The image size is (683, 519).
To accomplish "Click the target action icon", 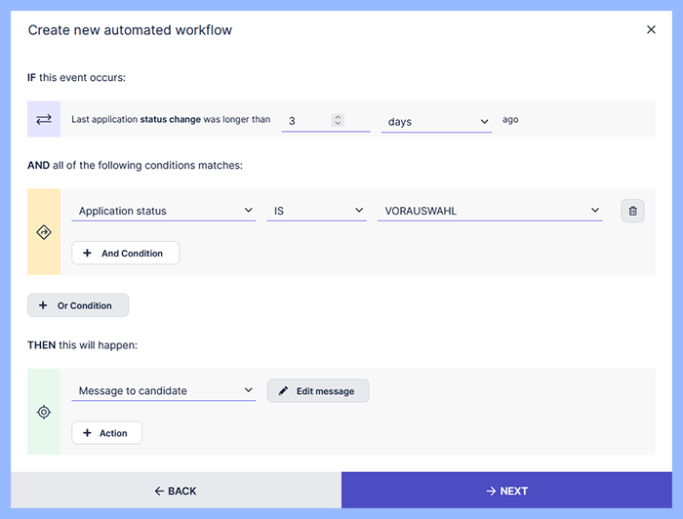I will pos(44,412).
